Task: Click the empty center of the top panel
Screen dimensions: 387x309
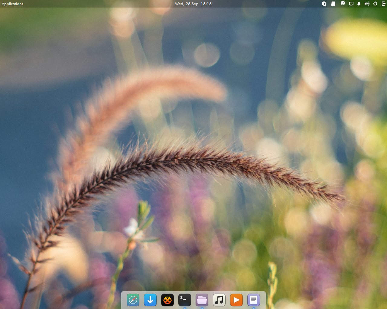Action: coord(266,4)
